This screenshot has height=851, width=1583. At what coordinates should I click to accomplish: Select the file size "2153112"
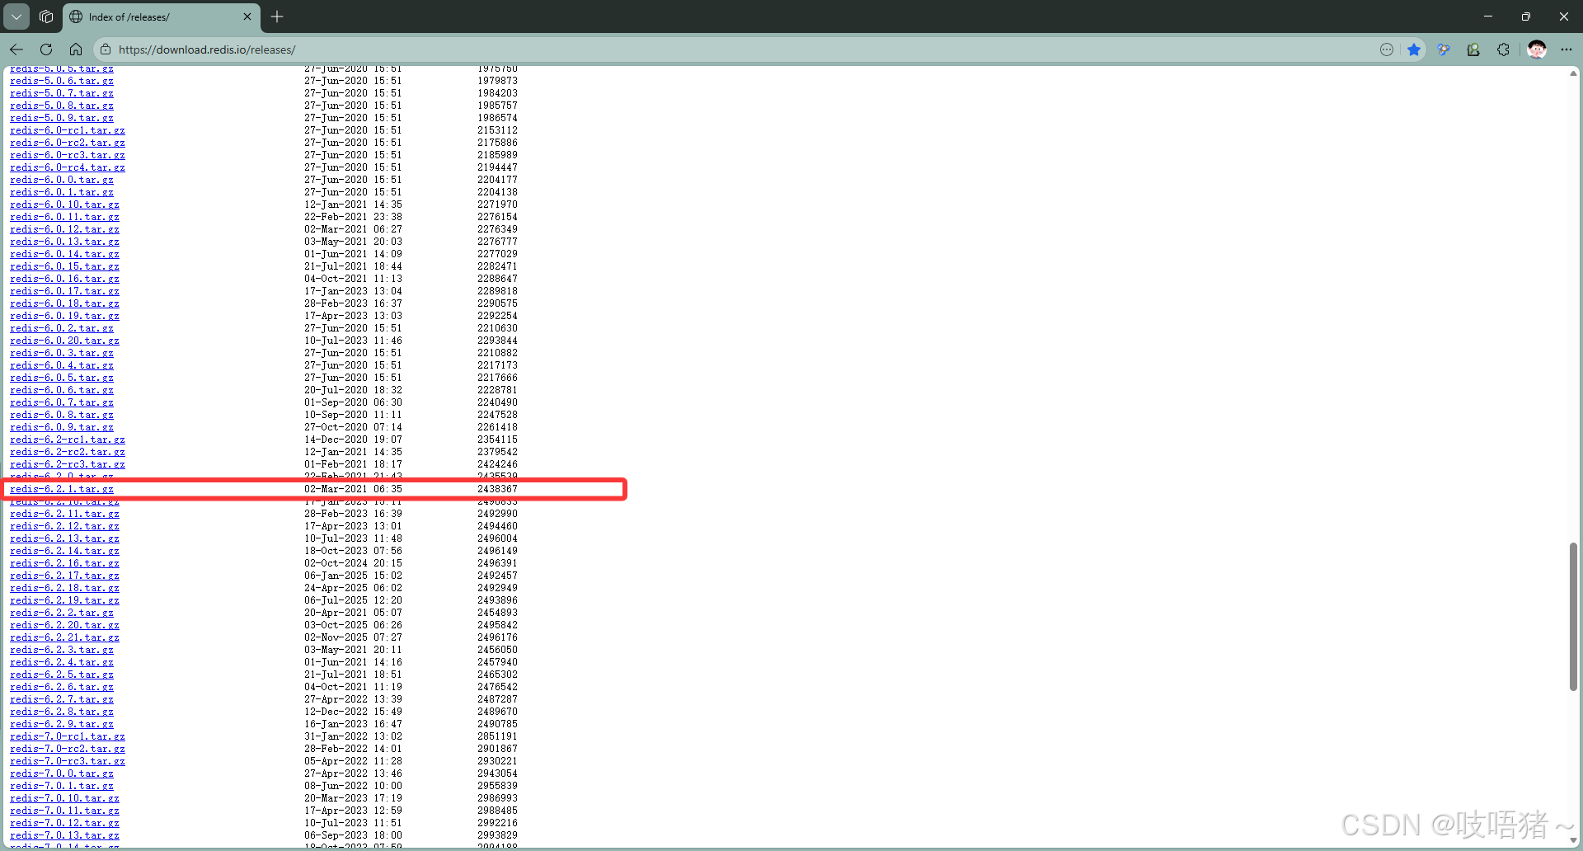click(x=497, y=130)
